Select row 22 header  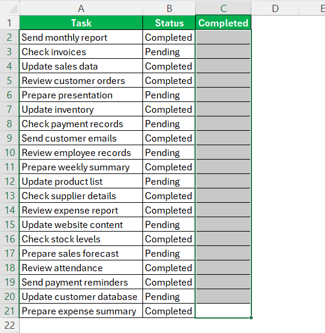click(10, 325)
